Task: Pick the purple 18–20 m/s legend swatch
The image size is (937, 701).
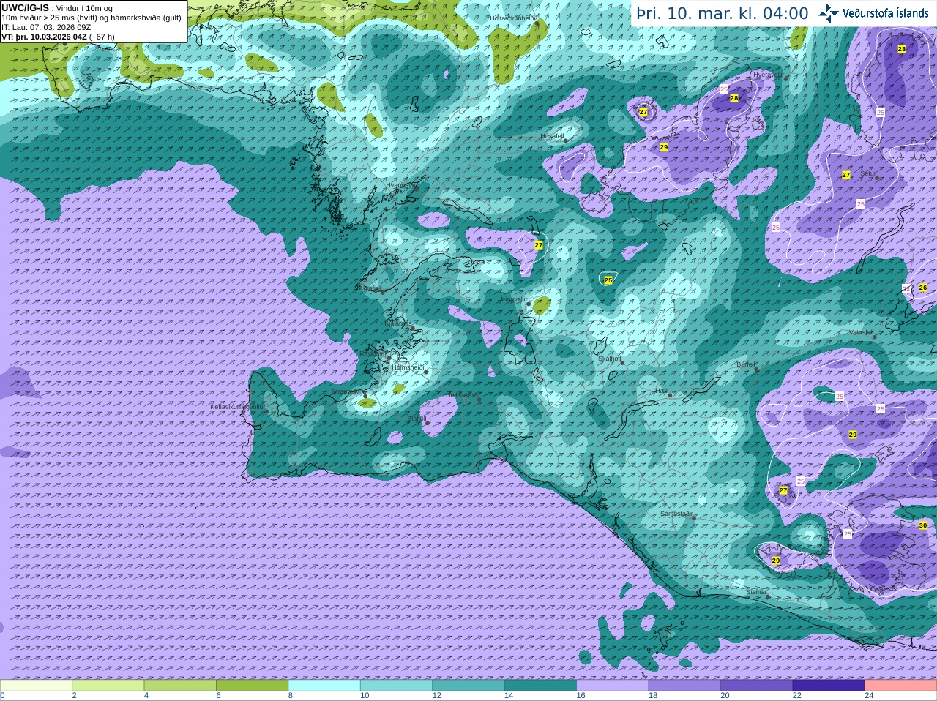Action: pyautogui.click(x=684, y=686)
